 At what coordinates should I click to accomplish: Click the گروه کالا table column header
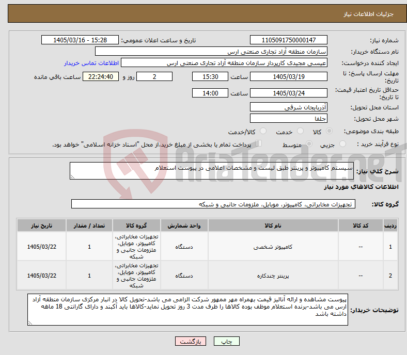point(136,225)
